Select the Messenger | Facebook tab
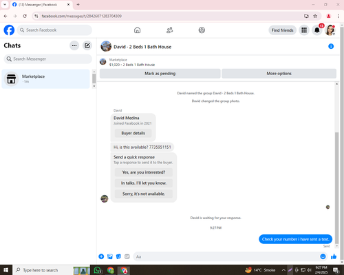The image size is (344, 275). [x=41, y=5]
